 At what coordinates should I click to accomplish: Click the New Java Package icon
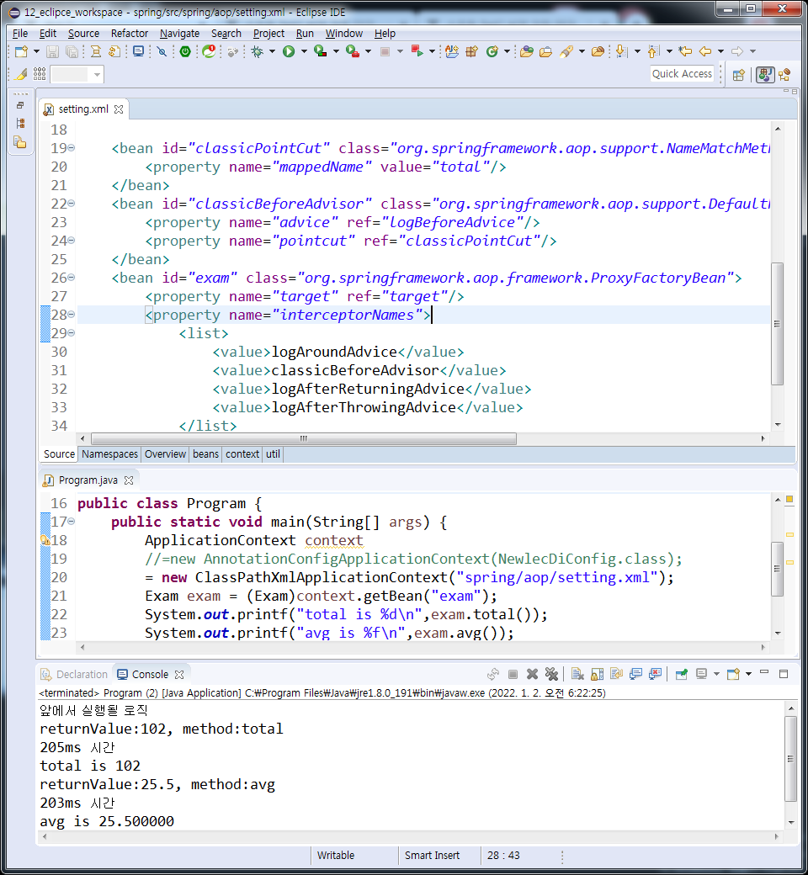coord(472,52)
